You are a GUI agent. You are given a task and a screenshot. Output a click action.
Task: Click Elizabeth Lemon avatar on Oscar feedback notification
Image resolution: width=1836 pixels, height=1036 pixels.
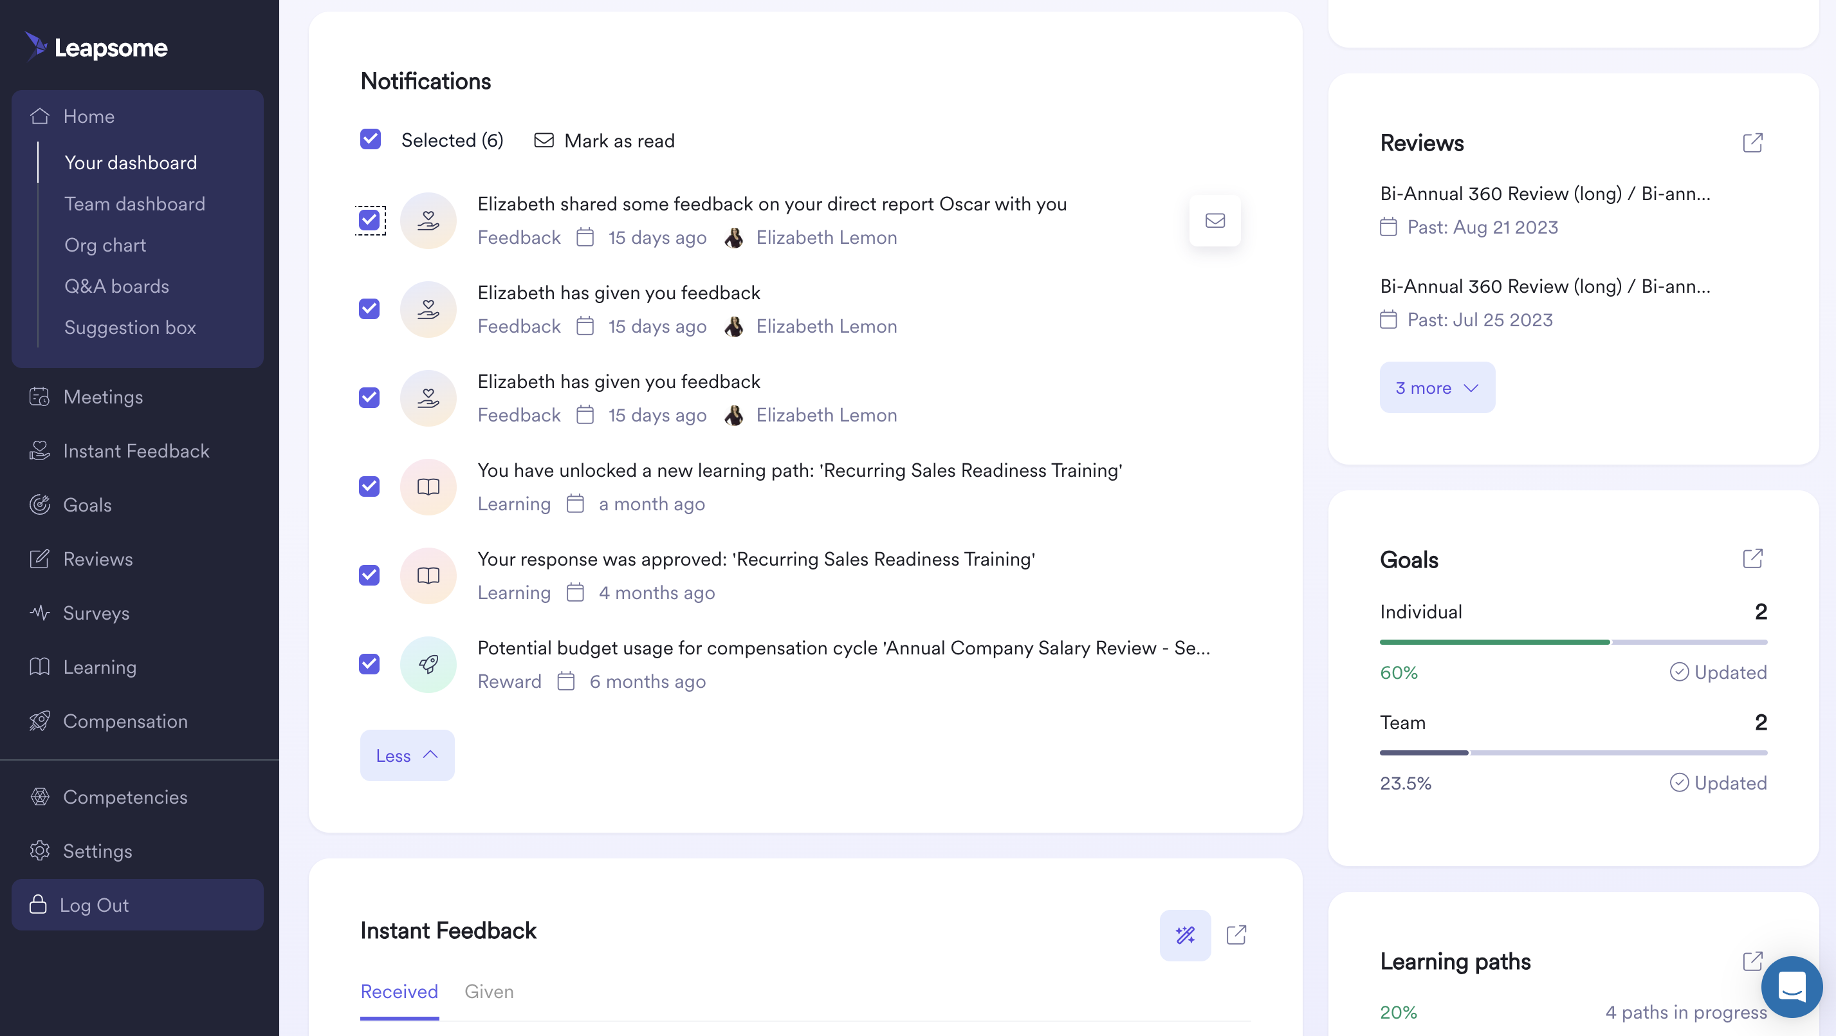[x=734, y=237]
